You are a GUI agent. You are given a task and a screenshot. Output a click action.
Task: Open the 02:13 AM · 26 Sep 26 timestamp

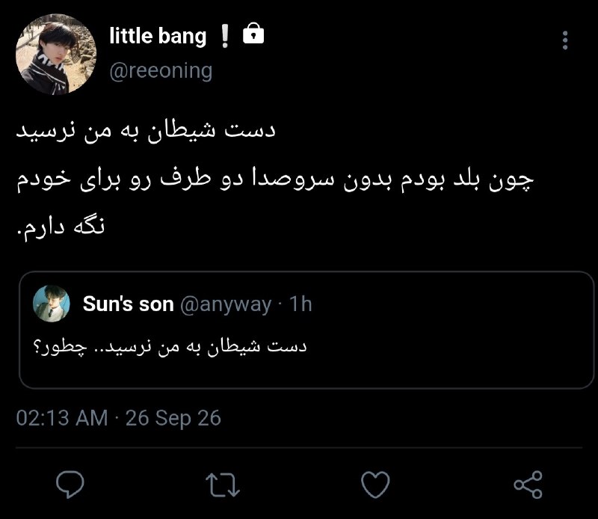tap(119, 418)
